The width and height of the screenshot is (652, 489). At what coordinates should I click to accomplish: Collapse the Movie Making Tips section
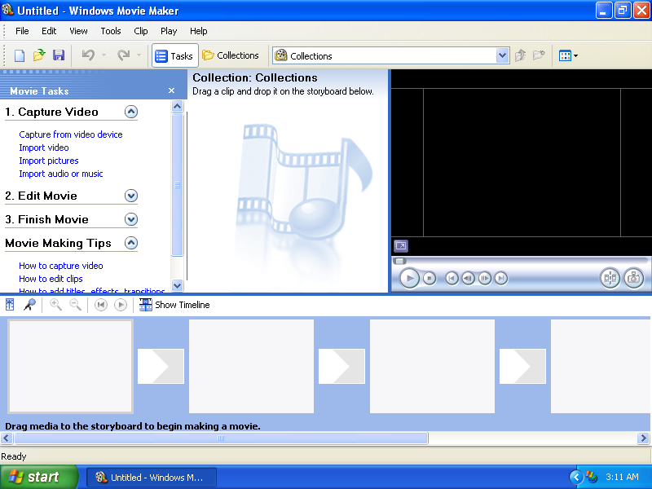click(131, 243)
